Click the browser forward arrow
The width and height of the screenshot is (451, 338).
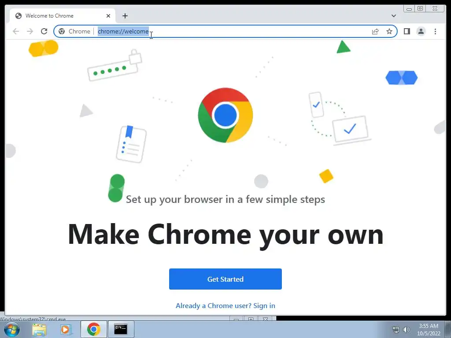point(30,31)
